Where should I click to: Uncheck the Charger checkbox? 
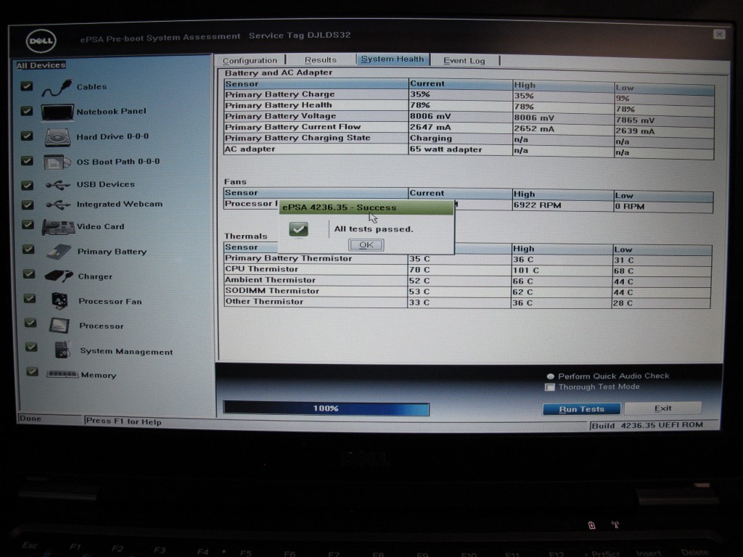(x=29, y=273)
